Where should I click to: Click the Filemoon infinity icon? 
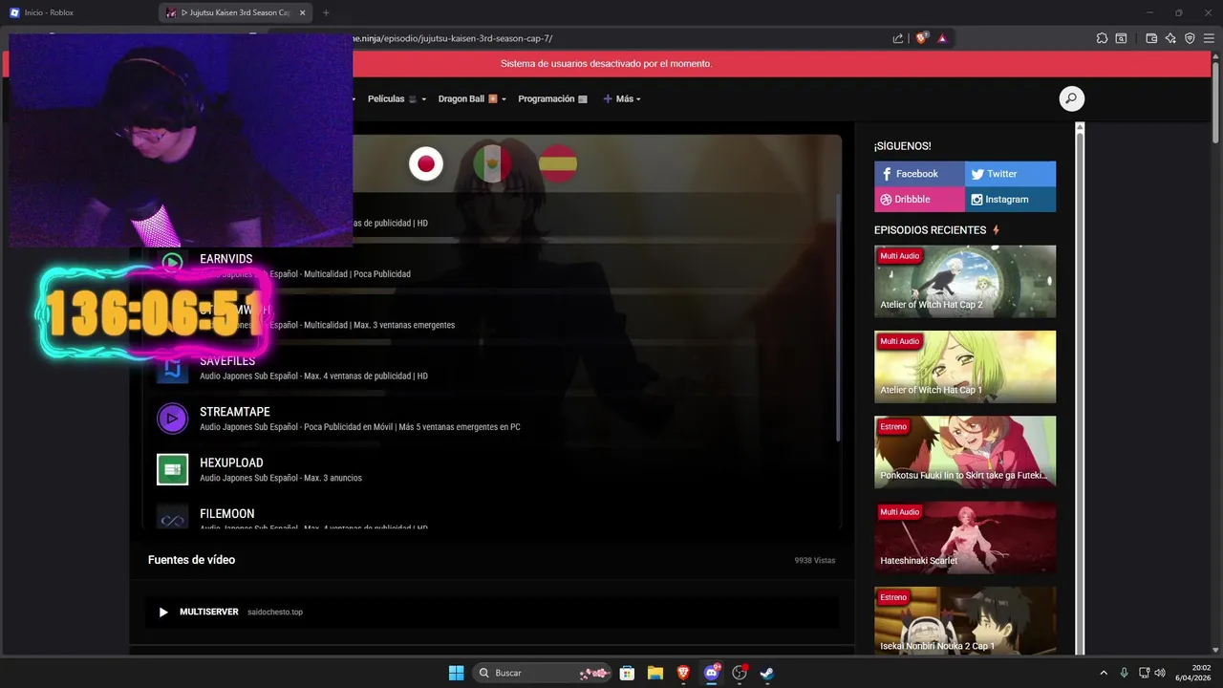[x=172, y=519]
